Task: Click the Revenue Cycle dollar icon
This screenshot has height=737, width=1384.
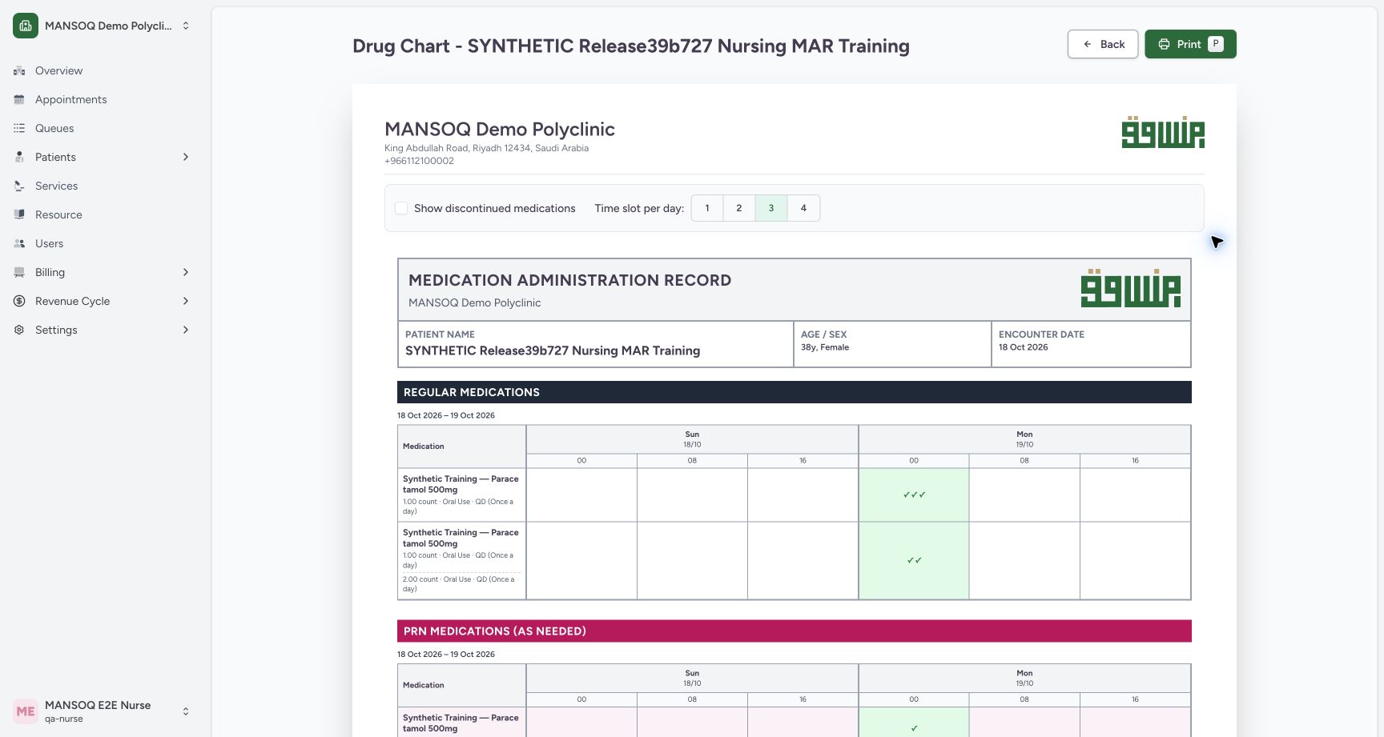Action: [x=19, y=301]
